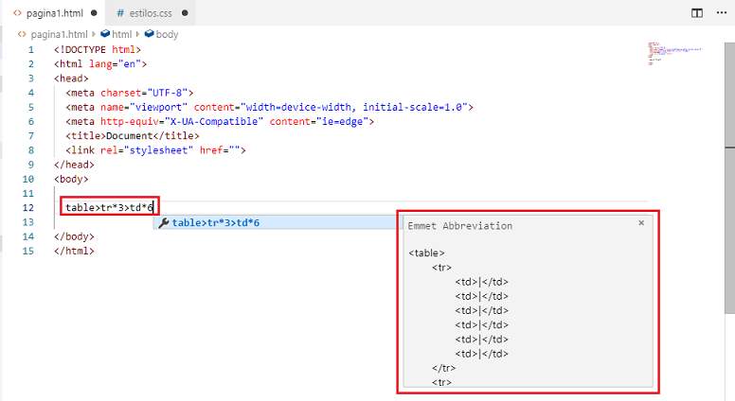This screenshot has width=735, height=401.
Task: Switch to the estilos.css tab
Action: click(x=150, y=13)
